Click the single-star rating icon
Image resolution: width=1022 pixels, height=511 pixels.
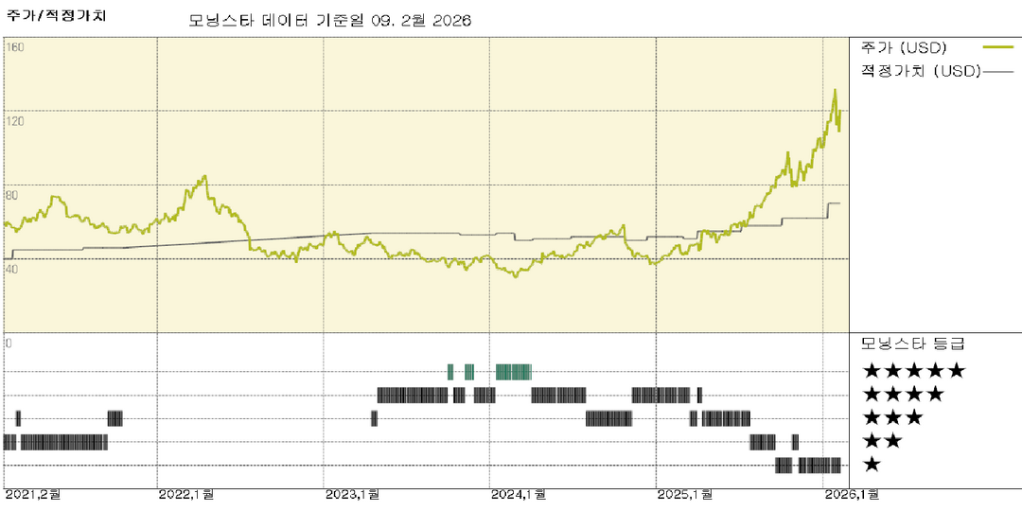pos(872,464)
